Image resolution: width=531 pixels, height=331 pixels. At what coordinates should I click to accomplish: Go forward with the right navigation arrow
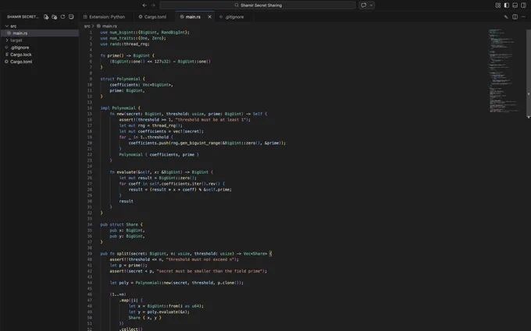(x=153, y=5)
